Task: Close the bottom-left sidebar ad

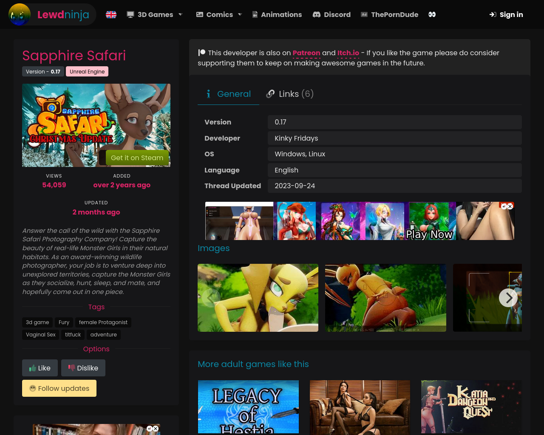Action: tap(156, 429)
